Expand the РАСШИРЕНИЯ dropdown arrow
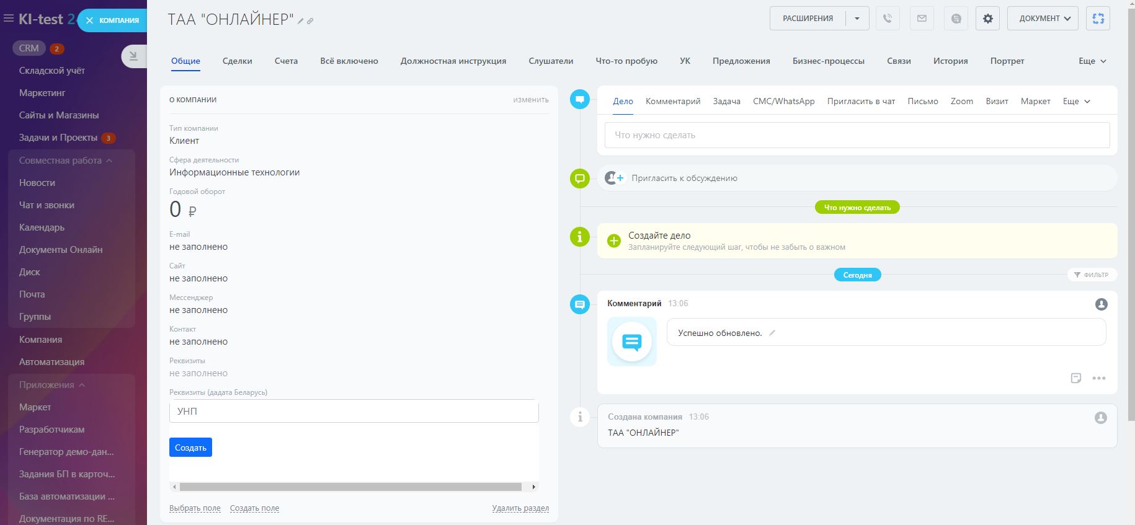Viewport: 1135px width, 525px height. click(857, 19)
